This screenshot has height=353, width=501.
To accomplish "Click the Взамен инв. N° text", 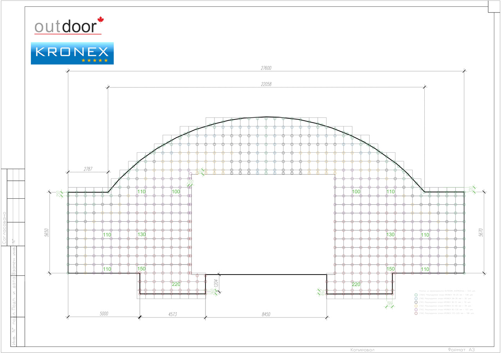I will point(13,257).
